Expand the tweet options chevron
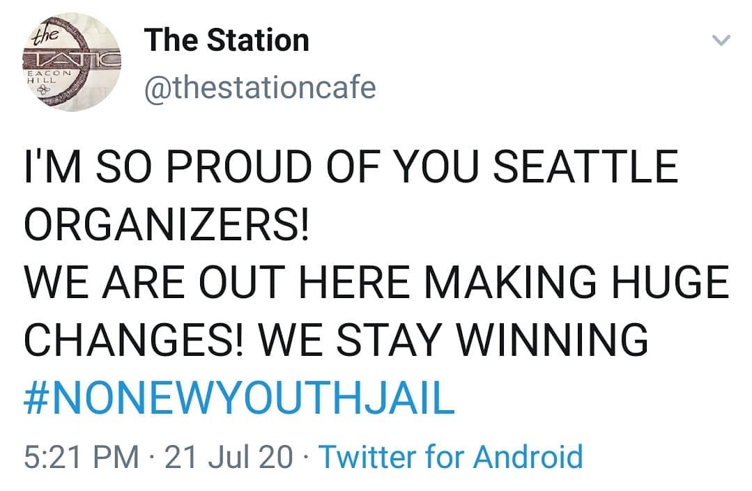752x491 pixels. click(721, 40)
